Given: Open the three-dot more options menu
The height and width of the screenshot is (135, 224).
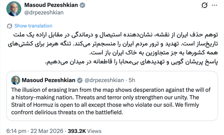Looking at the screenshot, I should pos(214,6).
